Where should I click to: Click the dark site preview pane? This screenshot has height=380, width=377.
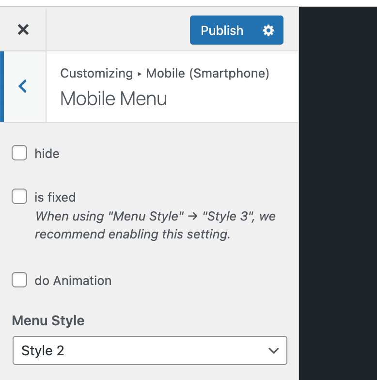click(x=338, y=194)
